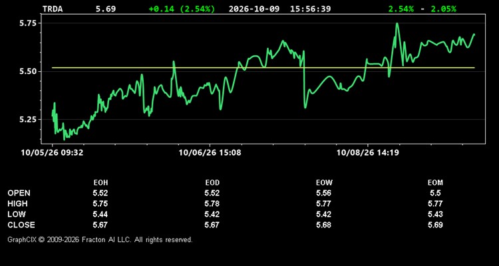The width and height of the screenshot is (499, 266).
Task: Click the TRDA ticker symbol
Action: point(53,9)
